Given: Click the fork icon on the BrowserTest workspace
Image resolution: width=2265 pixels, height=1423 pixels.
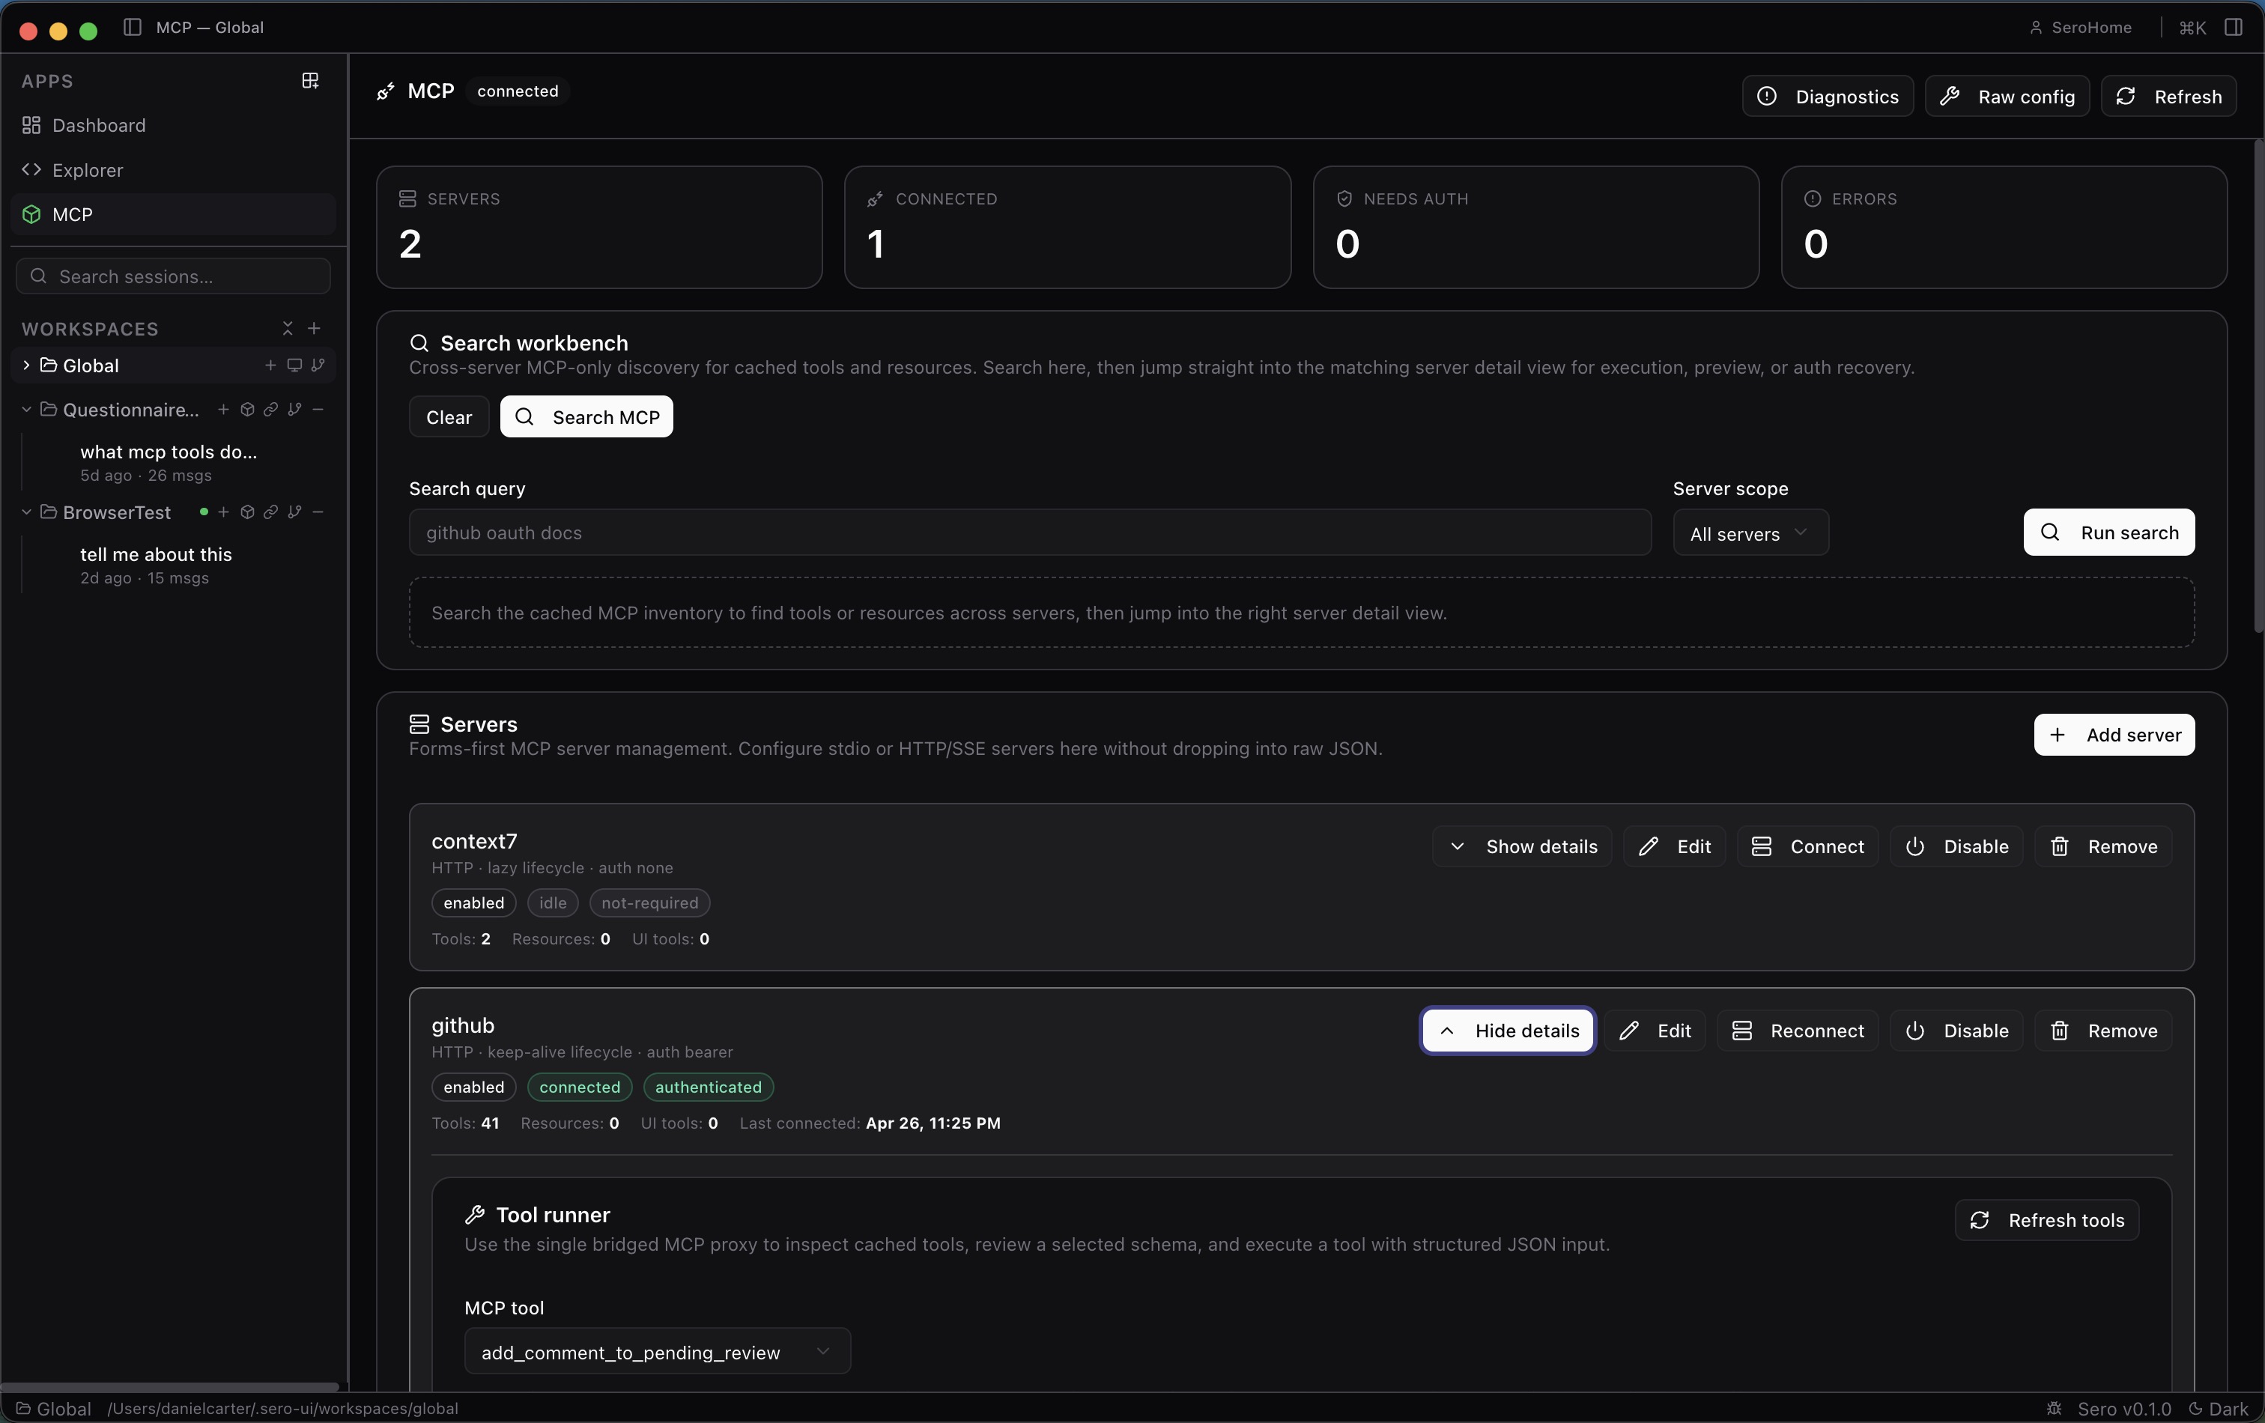Looking at the screenshot, I should coord(295,512).
